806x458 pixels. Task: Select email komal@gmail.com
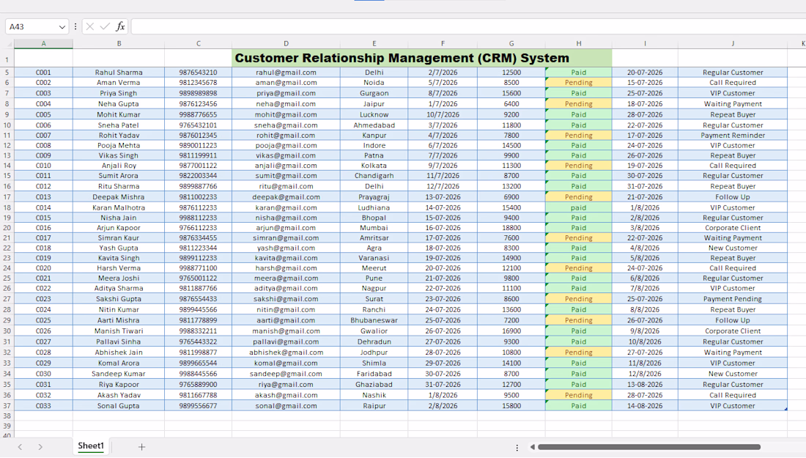286,363
